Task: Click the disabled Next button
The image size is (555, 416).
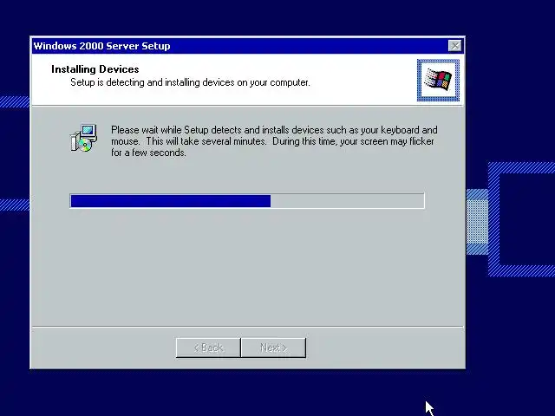Action: coord(273,348)
